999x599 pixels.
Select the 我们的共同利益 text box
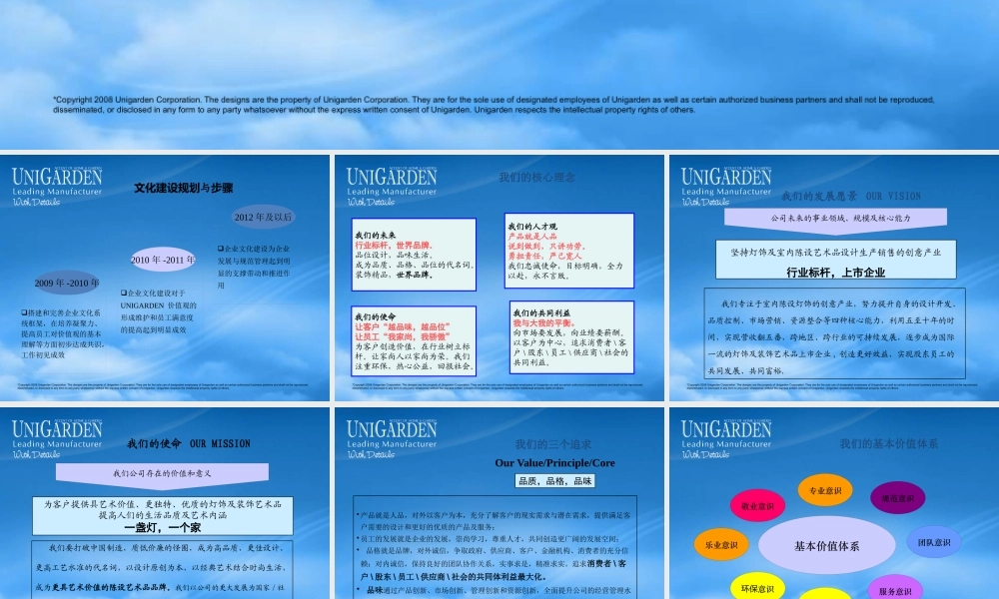(x=572, y=337)
